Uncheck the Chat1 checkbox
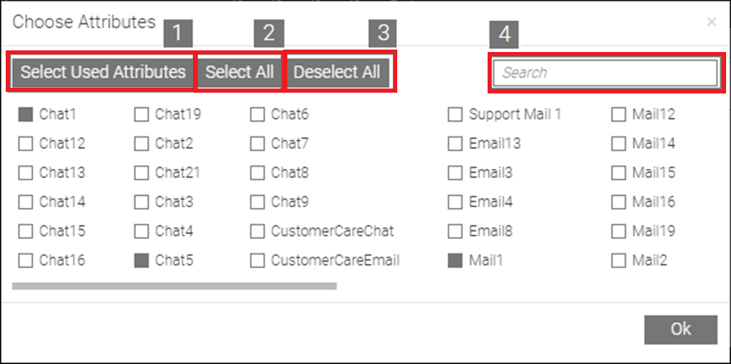Screen dimensions: 731x364 tap(25, 115)
